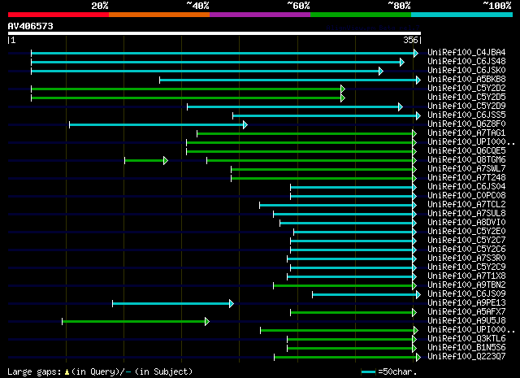Select the UniRef100_C6JS09 label
The width and height of the screenshot is (520, 378).
(x=466, y=294)
